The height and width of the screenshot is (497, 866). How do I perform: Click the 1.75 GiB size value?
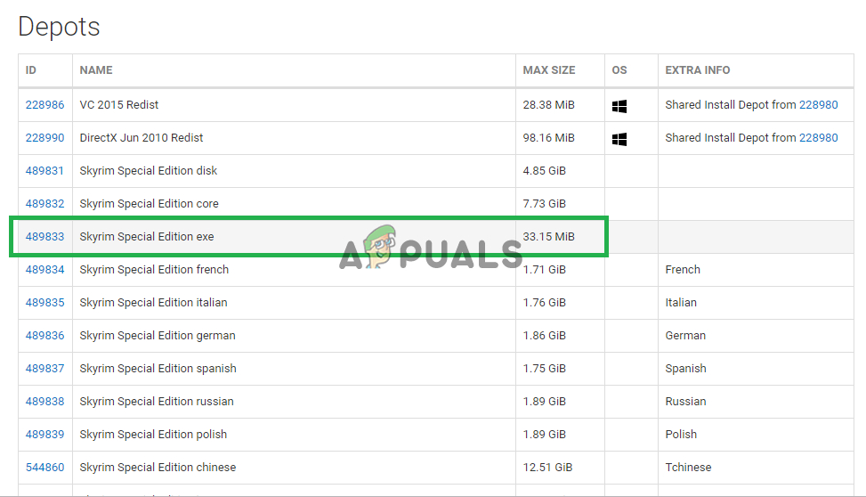(x=545, y=368)
